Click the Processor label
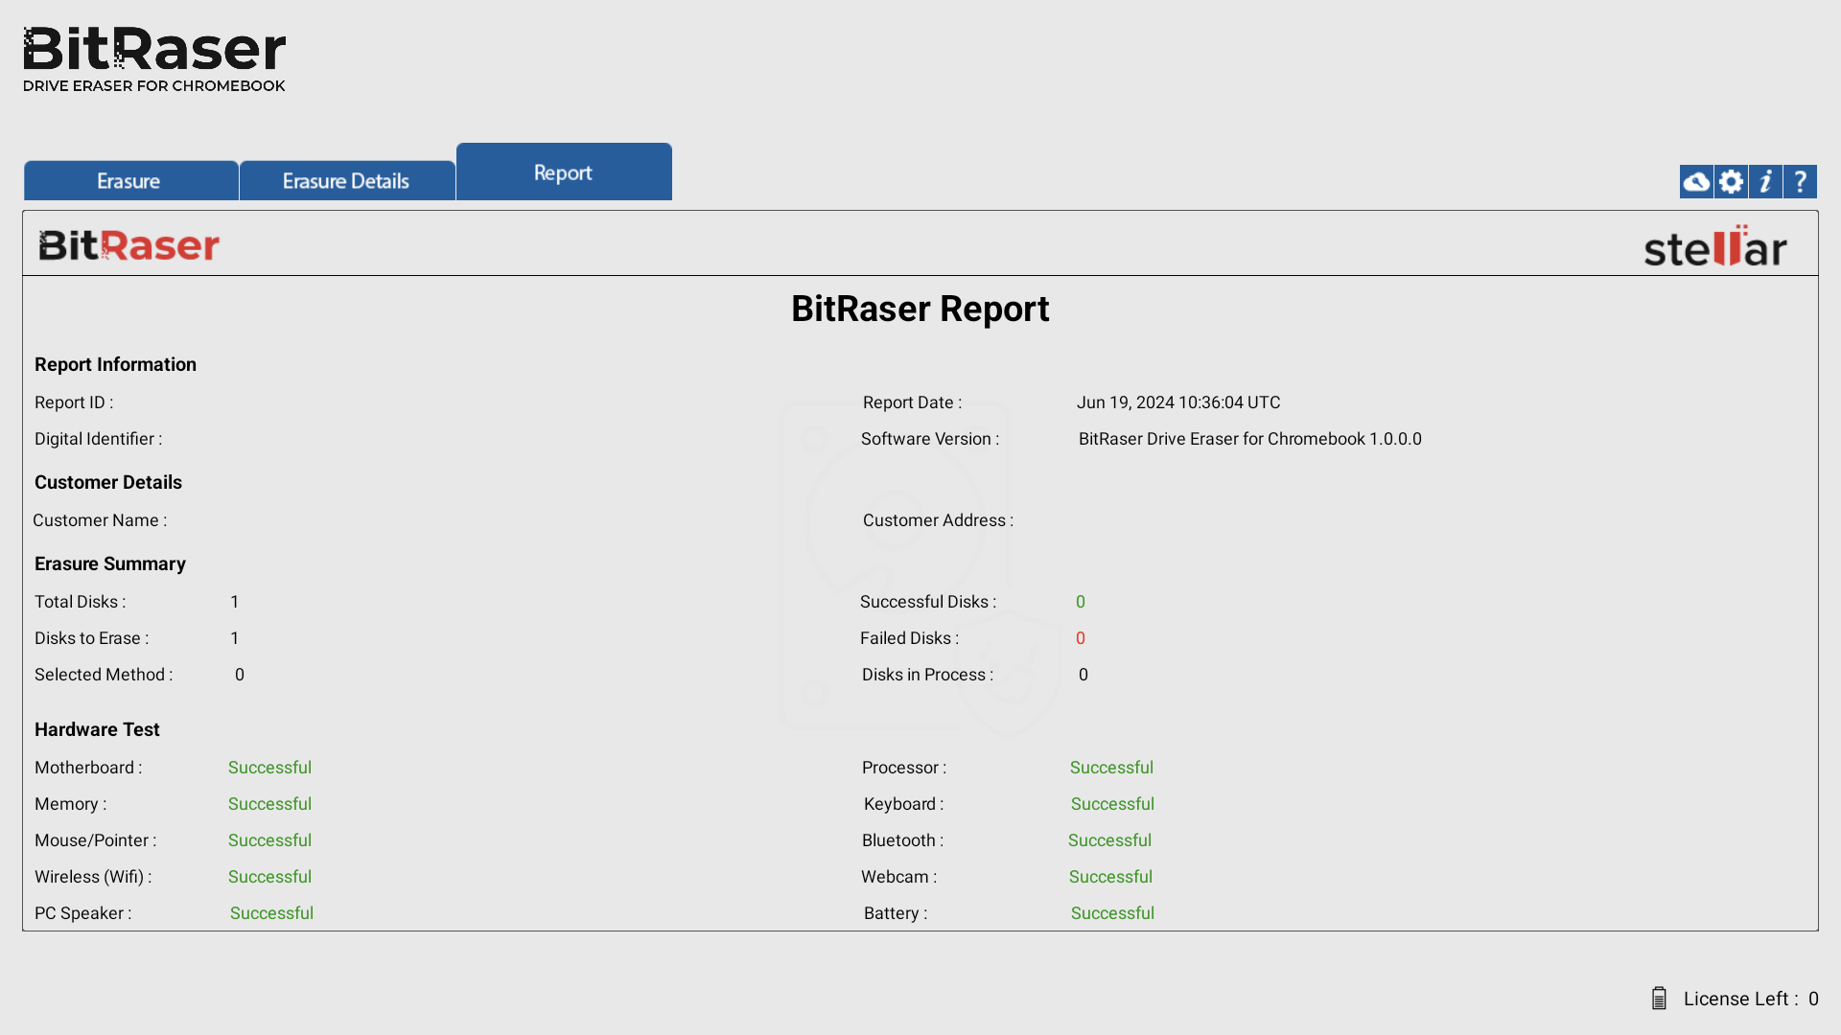Image resolution: width=1841 pixels, height=1035 pixels. [x=904, y=768]
